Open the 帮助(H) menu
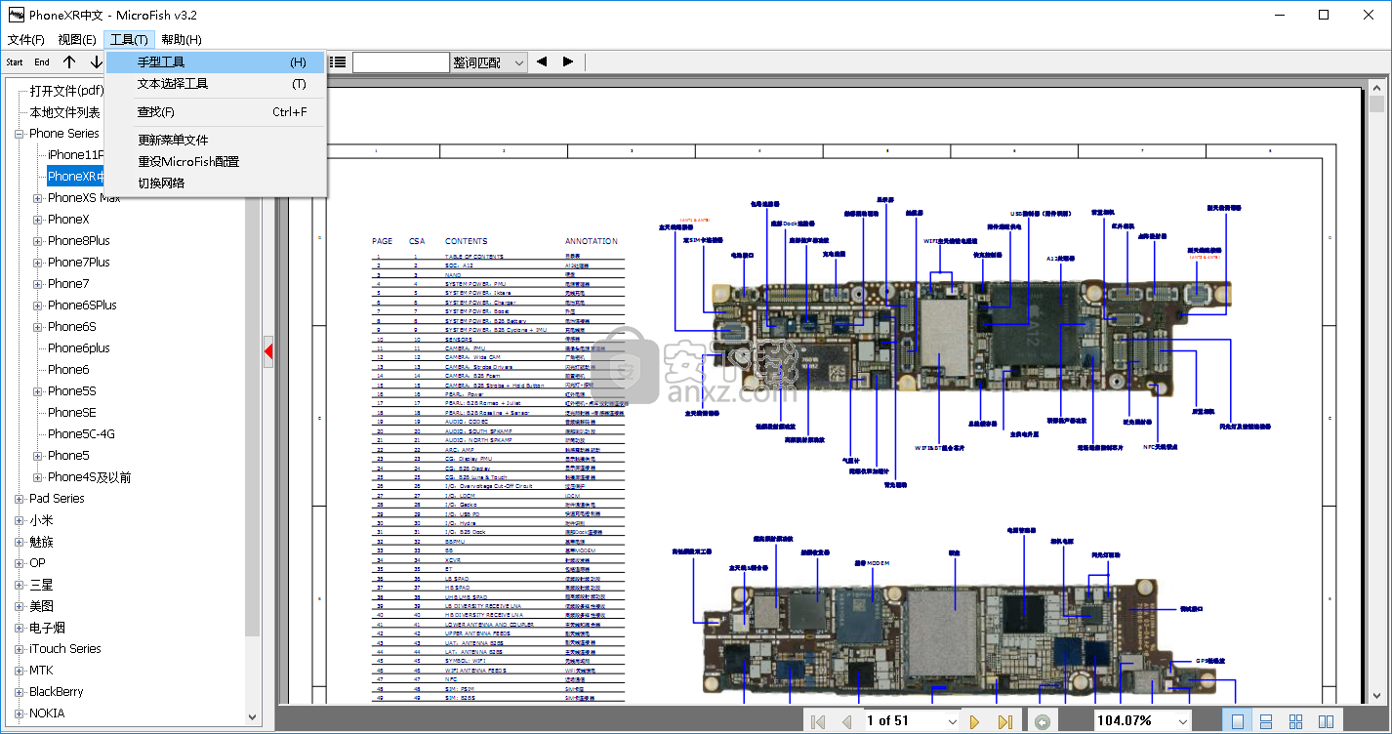 [182, 40]
